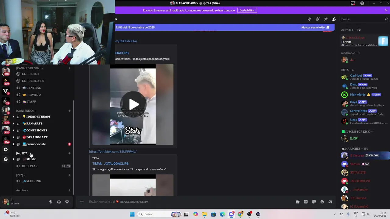The image size is (390, 219).
Task: Join STAFF voice channel
Action: tap(43, 102)
